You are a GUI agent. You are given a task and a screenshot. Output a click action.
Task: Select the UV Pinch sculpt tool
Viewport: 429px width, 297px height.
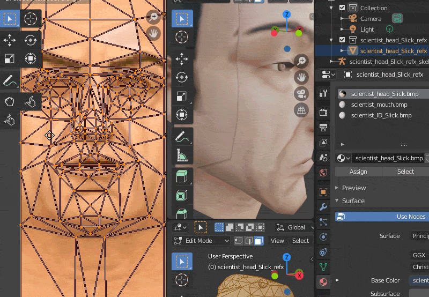[x=10, y=120]
